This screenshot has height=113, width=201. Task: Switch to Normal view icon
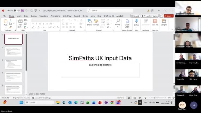coord(129,98)
